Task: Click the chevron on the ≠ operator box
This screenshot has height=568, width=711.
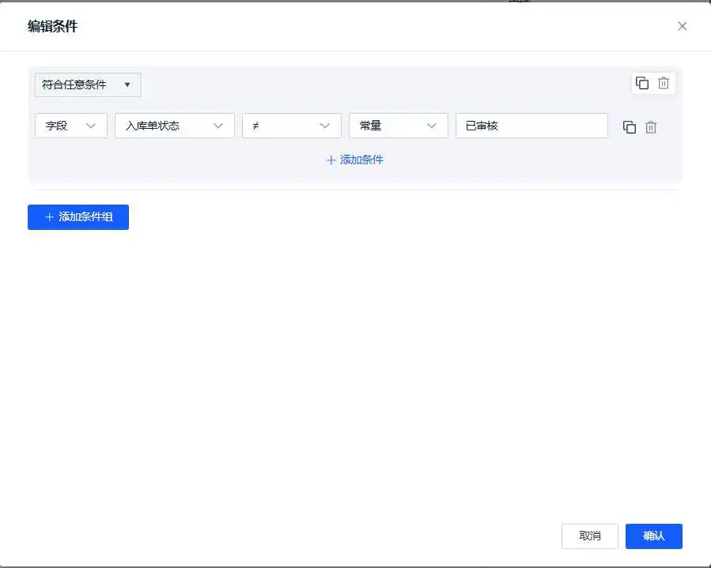Action: tap(325, 125)
